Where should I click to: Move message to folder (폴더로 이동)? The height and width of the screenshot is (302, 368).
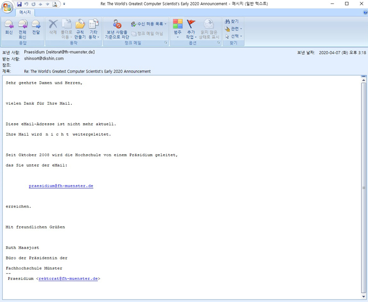(66, 29)
